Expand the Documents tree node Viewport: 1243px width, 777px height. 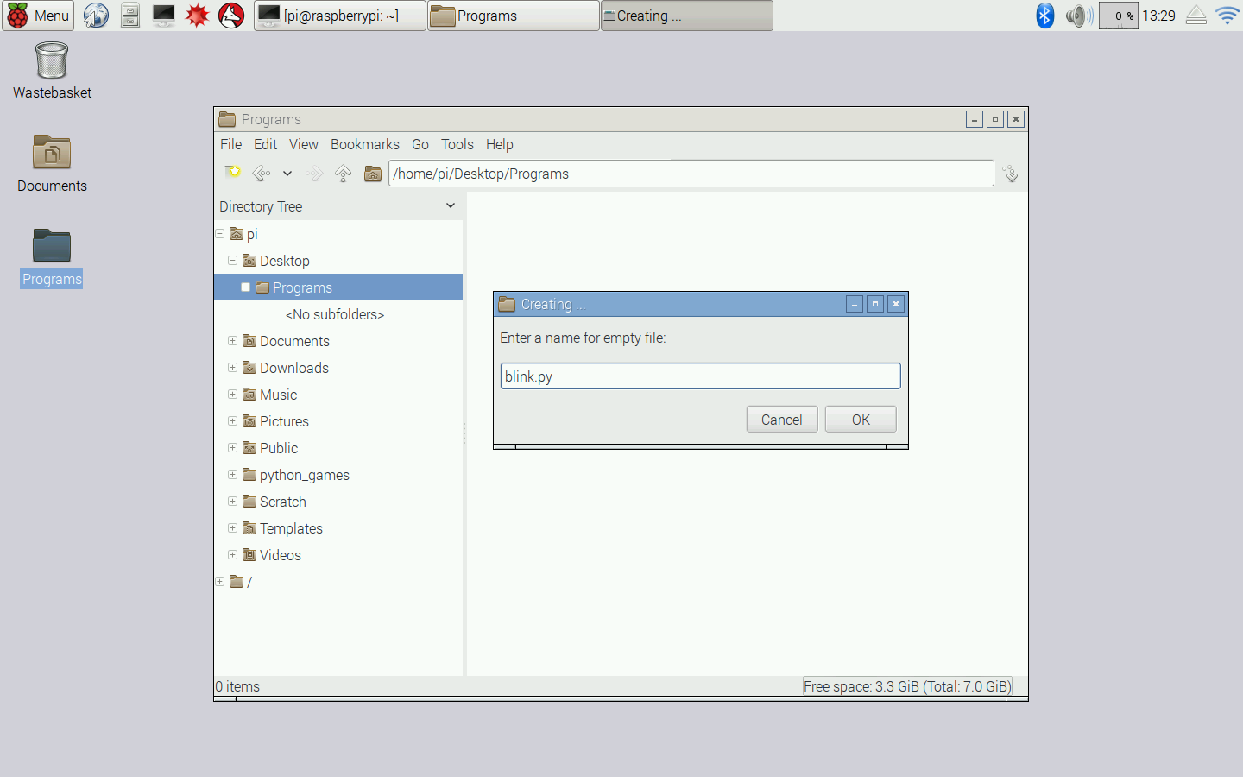232,341
